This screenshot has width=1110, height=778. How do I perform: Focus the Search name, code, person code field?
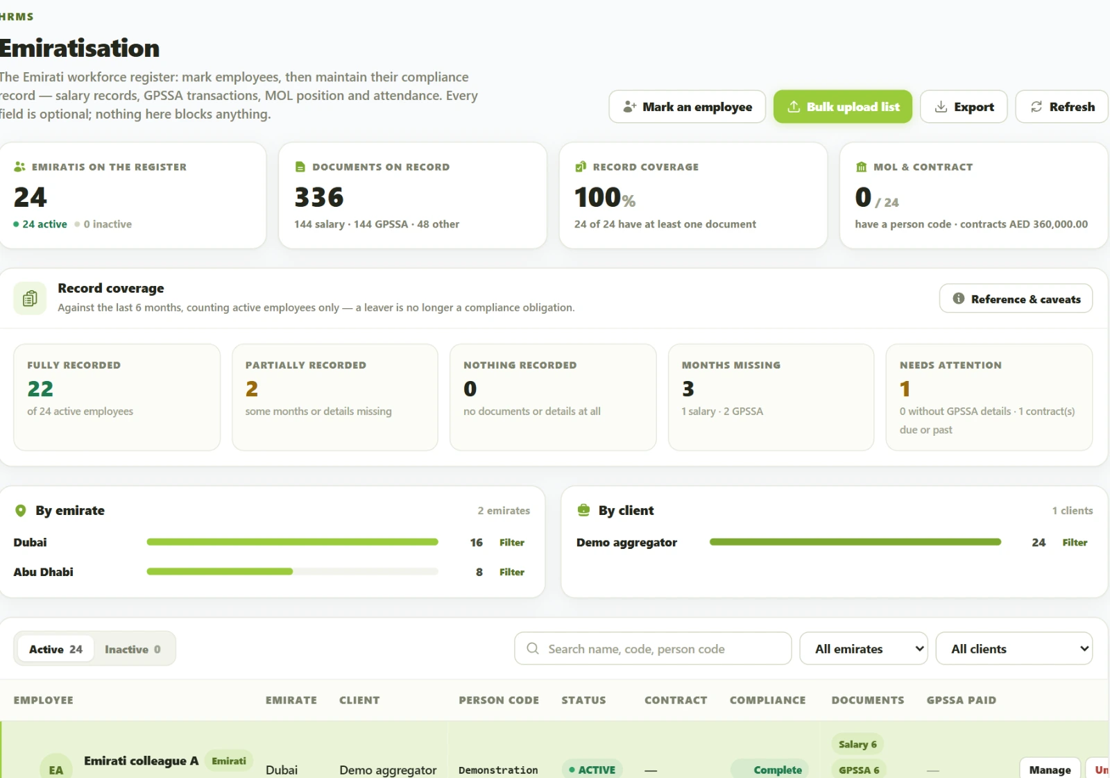pos(653,648)
